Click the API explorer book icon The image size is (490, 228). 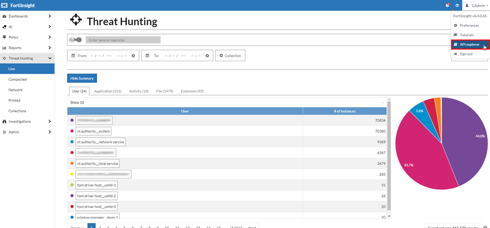click(x=455, y=45)
